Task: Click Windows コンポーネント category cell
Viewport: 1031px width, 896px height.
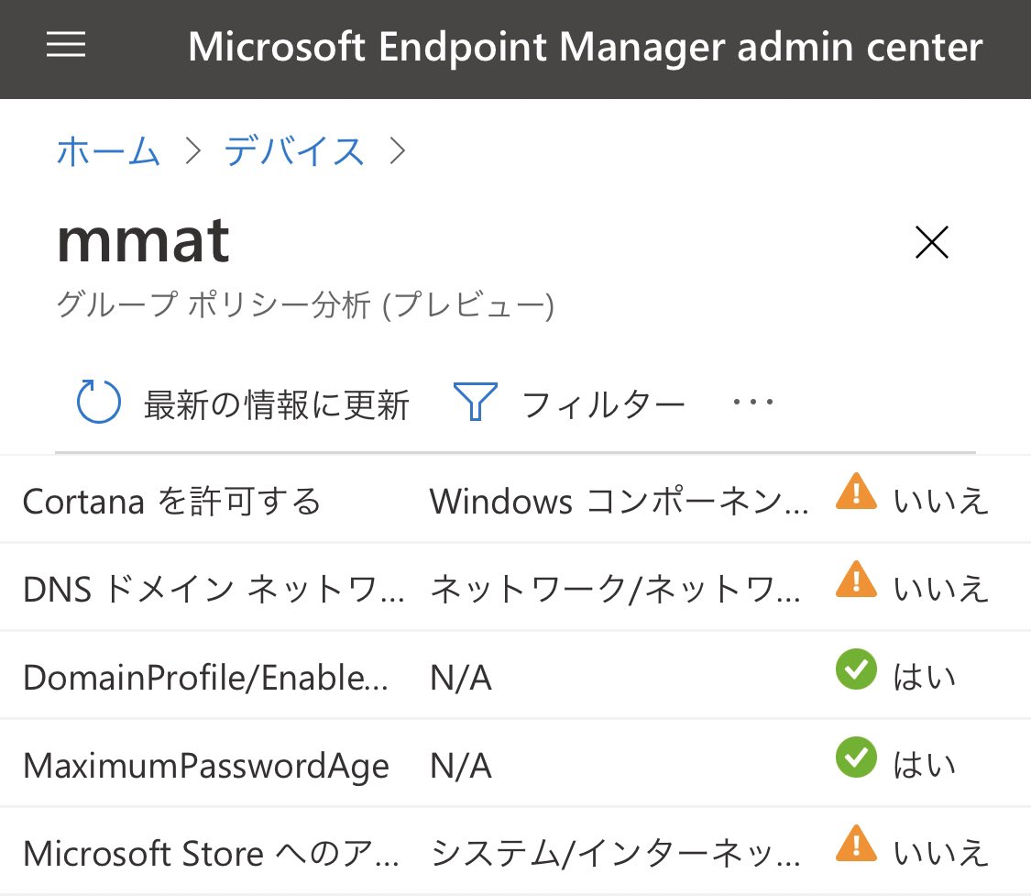Action: 620,501
